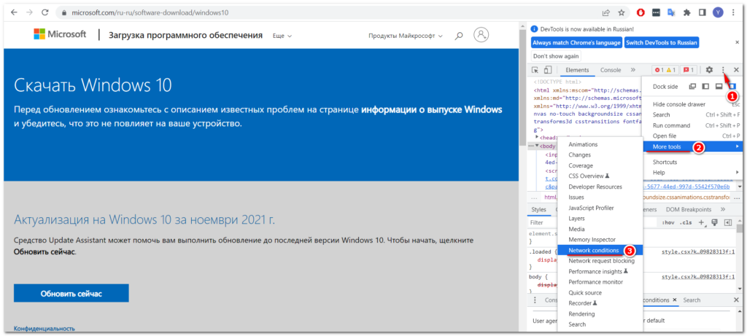Screen dimensions: 747x336
Task: Click the bookmark star icon
Action: coord(622,12)
